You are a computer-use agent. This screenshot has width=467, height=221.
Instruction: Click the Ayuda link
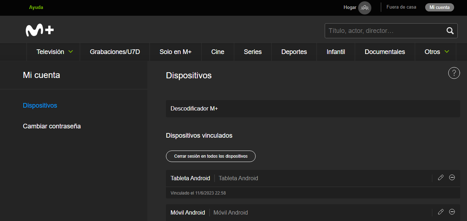pos(36,8)
